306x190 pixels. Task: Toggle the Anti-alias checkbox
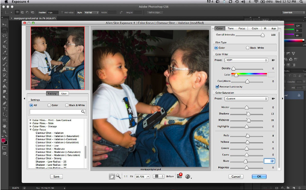[x=62, y=12]
